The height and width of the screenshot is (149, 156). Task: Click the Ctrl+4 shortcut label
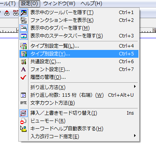click(126, 46)
